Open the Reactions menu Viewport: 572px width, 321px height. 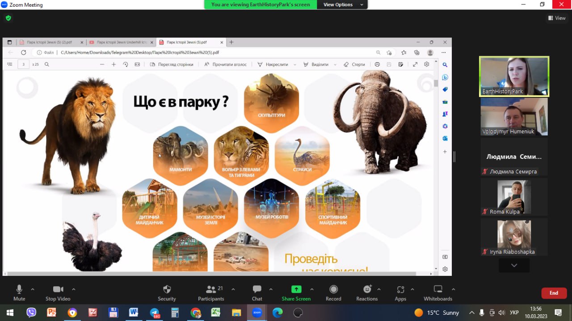(x=367, y=289)
